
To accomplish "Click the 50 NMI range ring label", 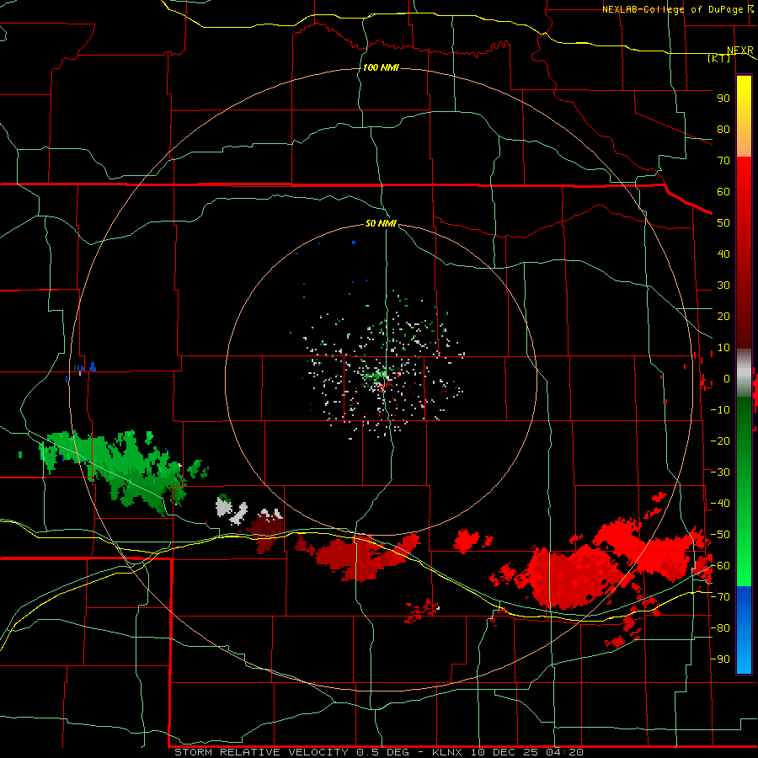I will pyautogui.click(x=381, y=223).
